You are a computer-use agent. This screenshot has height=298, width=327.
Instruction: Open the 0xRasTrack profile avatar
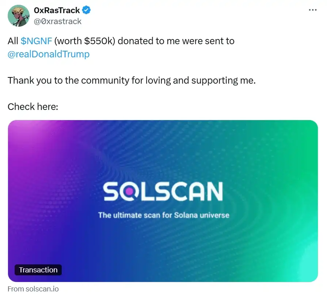[18, 16]
